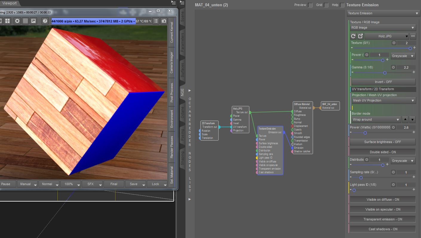Open the Posing side tab

tap(182, 135)
